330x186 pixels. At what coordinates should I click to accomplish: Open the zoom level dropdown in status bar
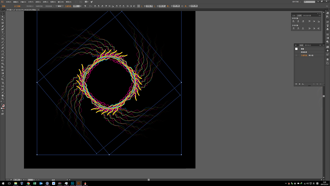coord(20,180)
